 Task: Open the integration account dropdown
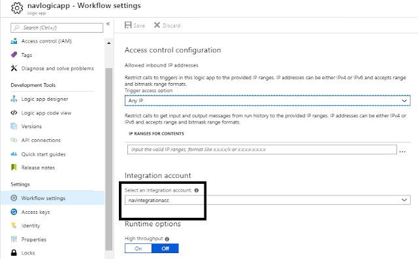click(267, 200)
